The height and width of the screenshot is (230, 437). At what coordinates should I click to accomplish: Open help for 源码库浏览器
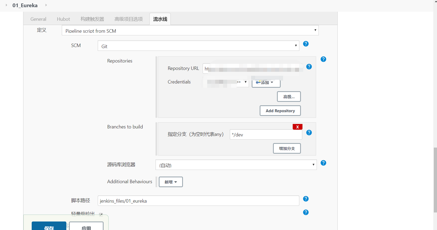(323, 163)
